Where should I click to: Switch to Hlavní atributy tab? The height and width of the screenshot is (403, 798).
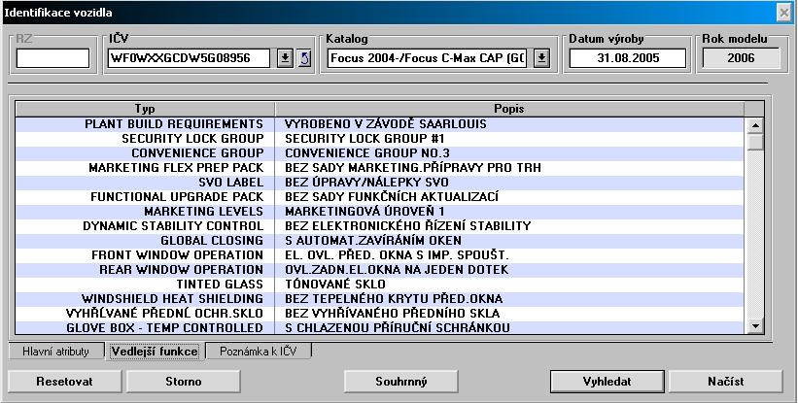(56, 351)
